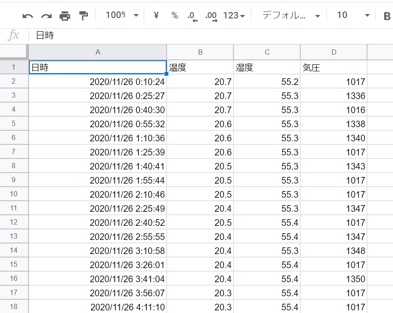Click cell B1 containing 温度
The width and height of the screenshot is (393, 313).
[x=200, y=67]
